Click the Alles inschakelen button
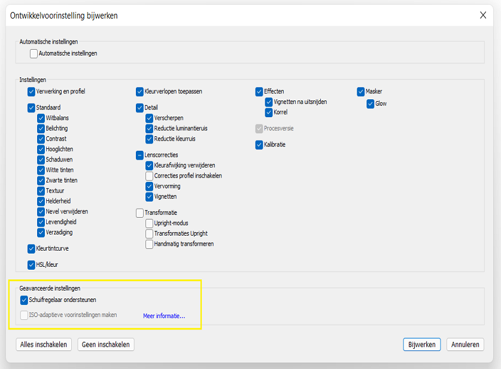Viewport: 501px width, 369px height. 44,344
